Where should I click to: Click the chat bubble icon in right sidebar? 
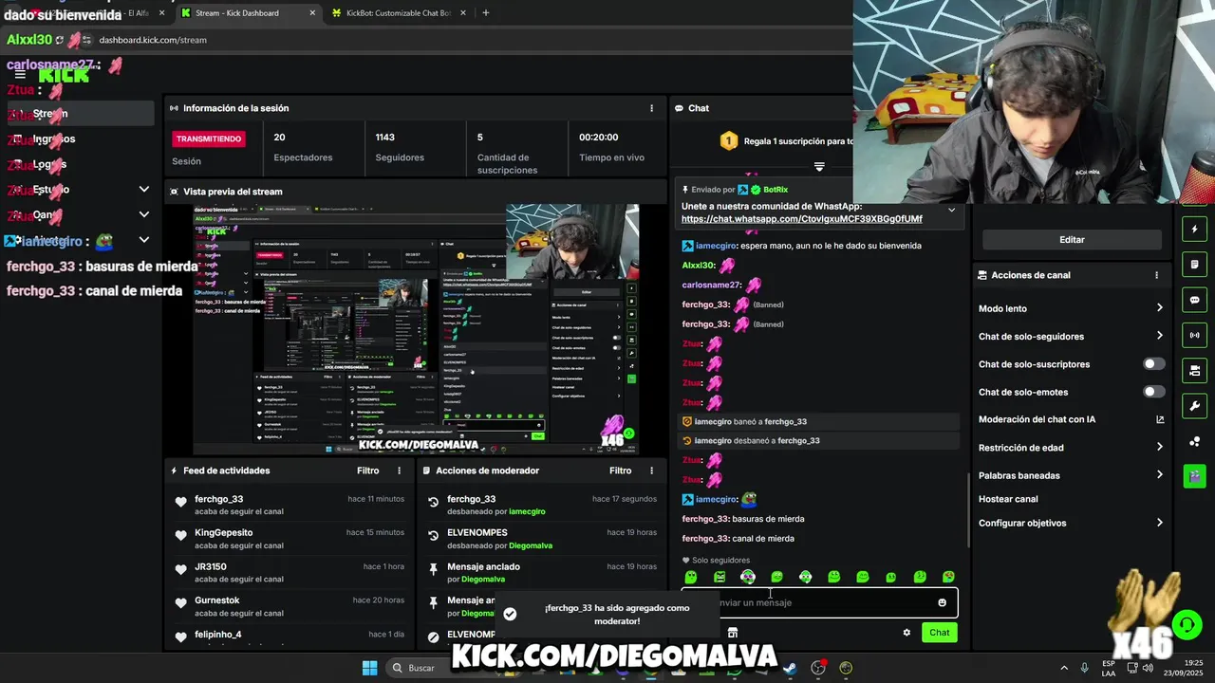1194,300
